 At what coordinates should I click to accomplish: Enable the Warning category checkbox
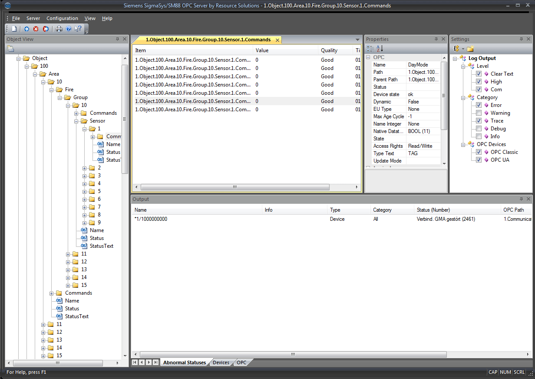click(479, 113)
